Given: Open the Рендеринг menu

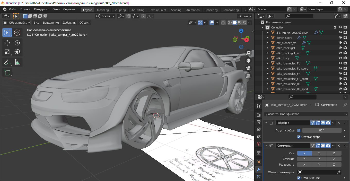Looking at the screenshot, I should click(41, 9).
